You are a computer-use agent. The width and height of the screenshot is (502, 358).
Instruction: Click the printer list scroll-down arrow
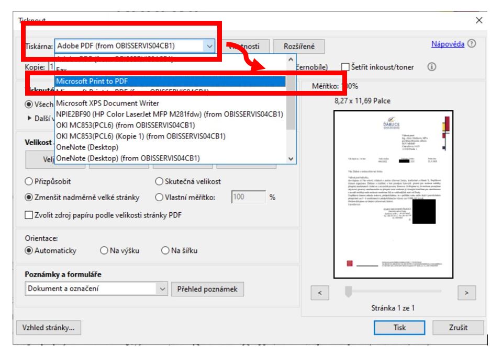click(291, 158)
